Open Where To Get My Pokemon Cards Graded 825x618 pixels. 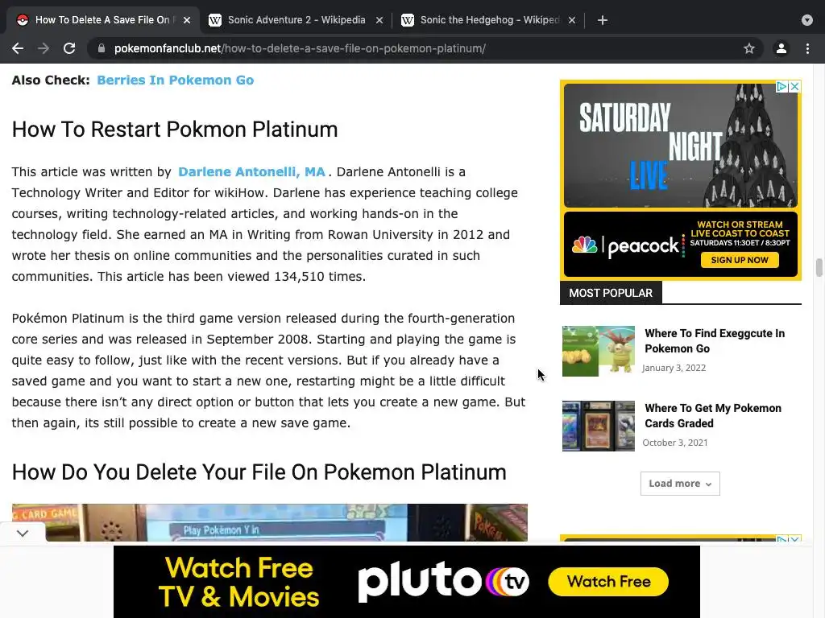click(713, 416)
